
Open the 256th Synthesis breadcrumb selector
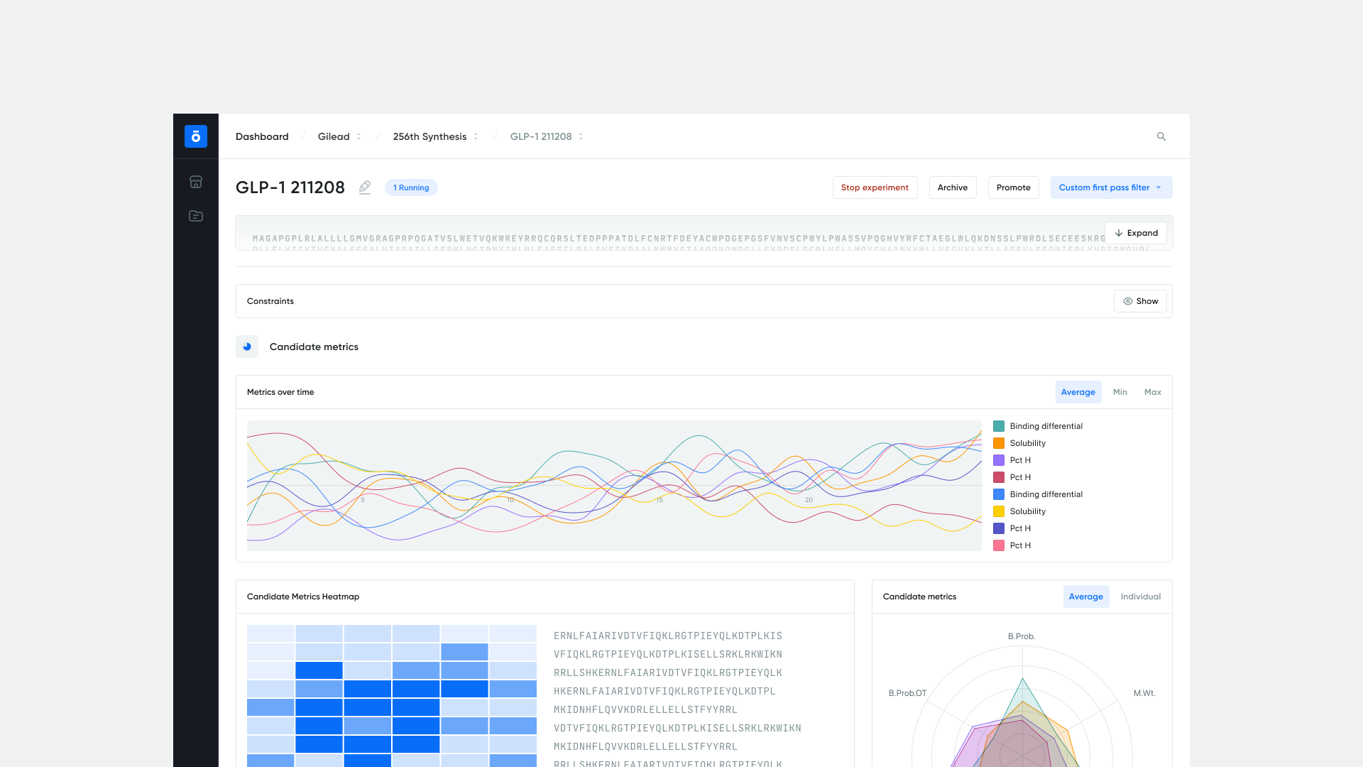(x=435, y=136)
